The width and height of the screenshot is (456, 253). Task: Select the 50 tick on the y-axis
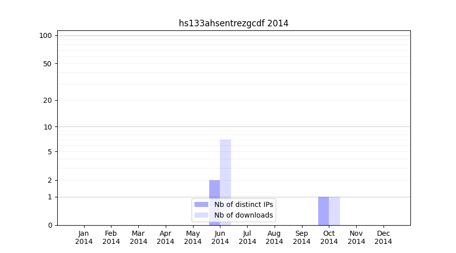(x=48, y=64)
